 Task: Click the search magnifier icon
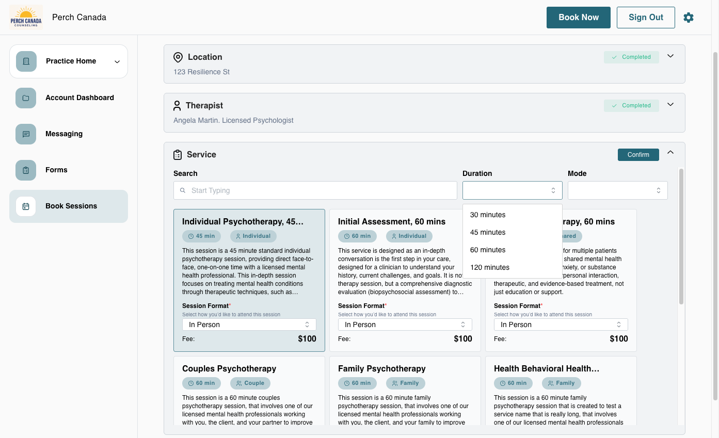183,190
